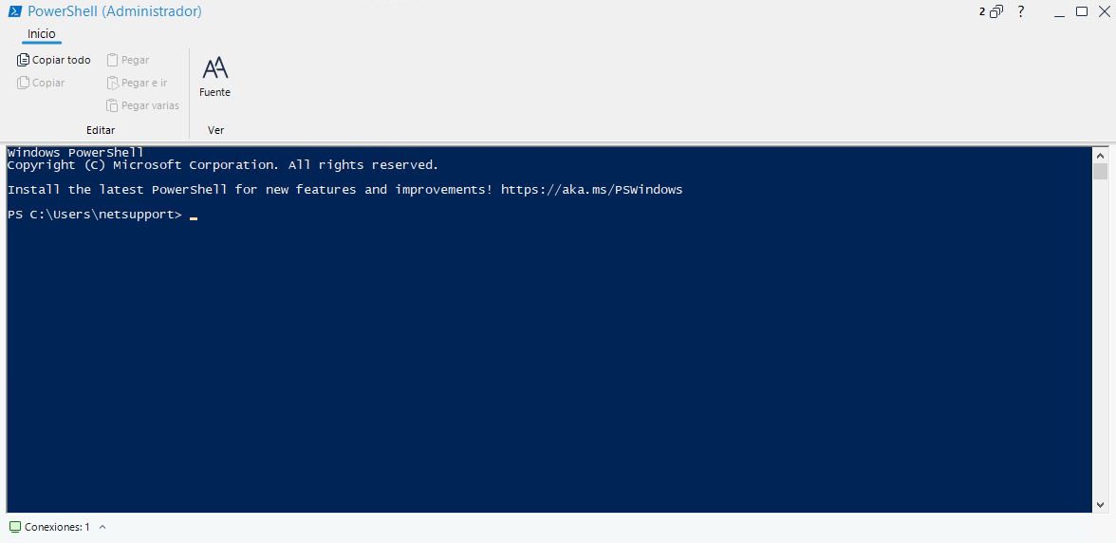
Task: Click the console scrollbar up arrow
Action: click(x=1101, y=155)
